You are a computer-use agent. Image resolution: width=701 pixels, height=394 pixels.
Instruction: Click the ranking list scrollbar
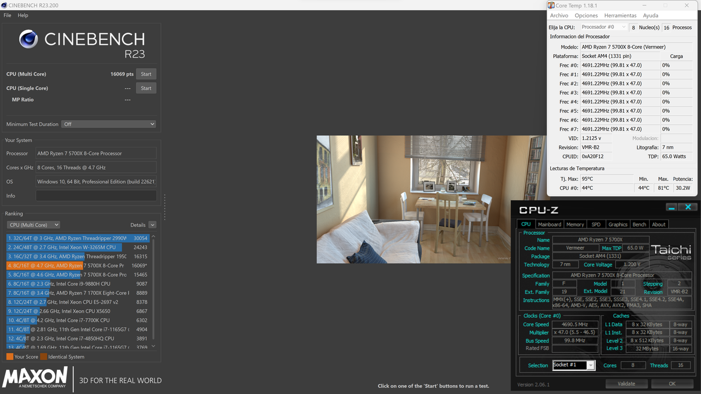click(153, 290)
